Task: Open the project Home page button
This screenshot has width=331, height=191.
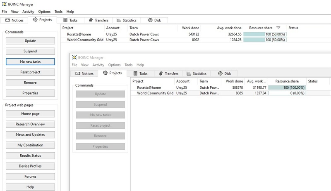Action: point(30,114)
